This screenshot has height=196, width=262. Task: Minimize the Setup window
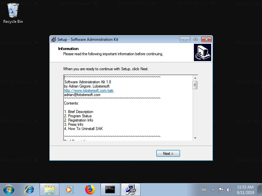185,40
